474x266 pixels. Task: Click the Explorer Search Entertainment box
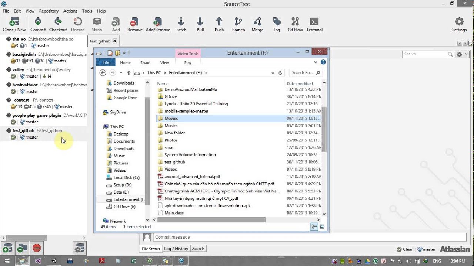coord(306,73)
